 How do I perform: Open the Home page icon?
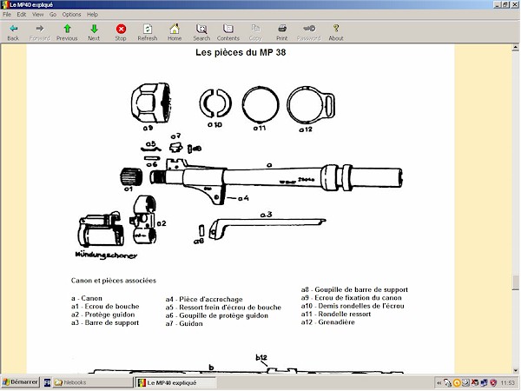pyautogui.click(x=175, y=29)
